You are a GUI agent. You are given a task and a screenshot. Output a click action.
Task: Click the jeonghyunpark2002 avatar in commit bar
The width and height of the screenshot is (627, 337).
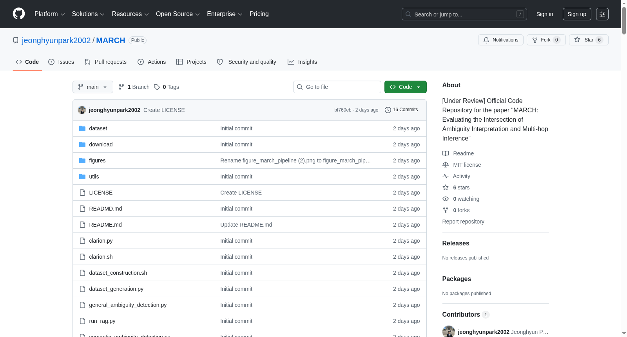click(x=82, y=110)
